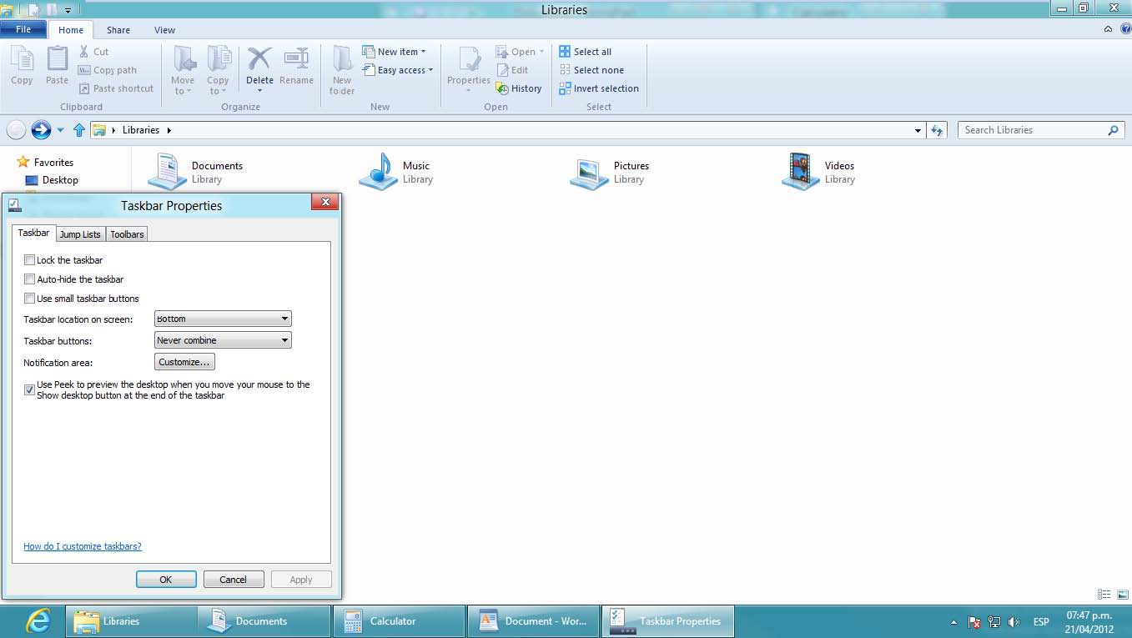Open Taskbar location on screen dropdown
This screenshot has width=1132, height=638.
pos(223,319)
